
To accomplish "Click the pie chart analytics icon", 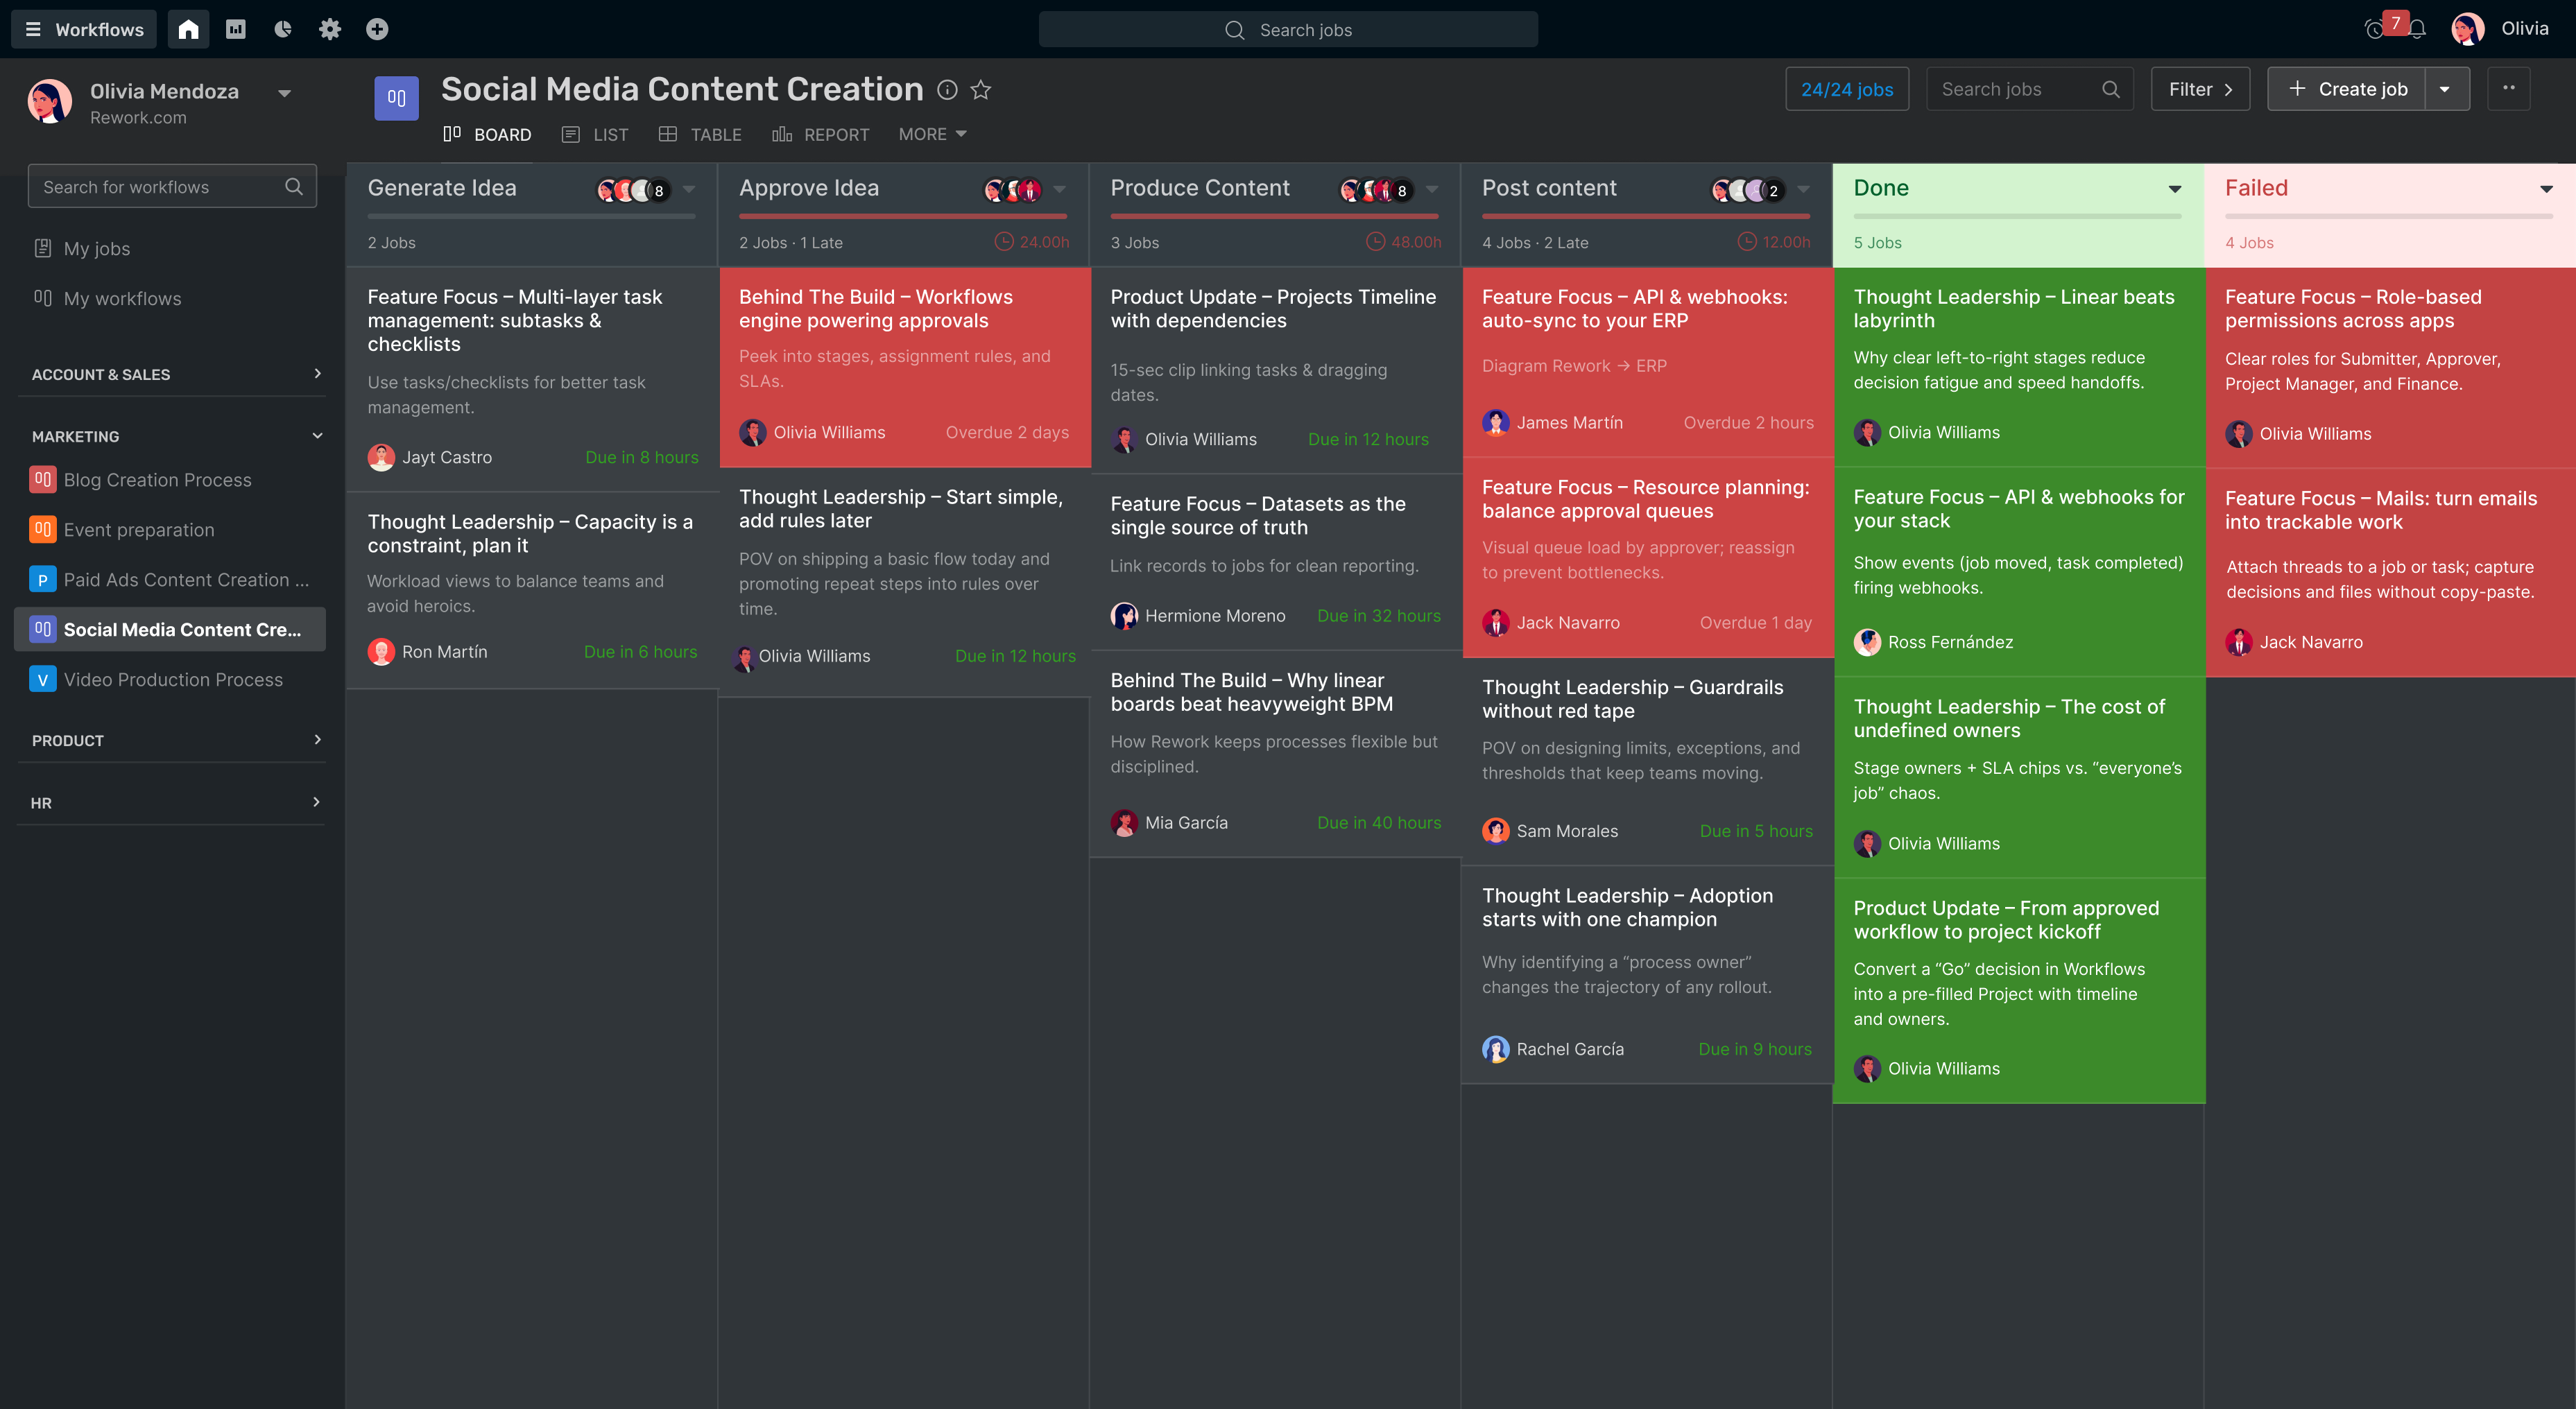I will click(x=283, y=29).
